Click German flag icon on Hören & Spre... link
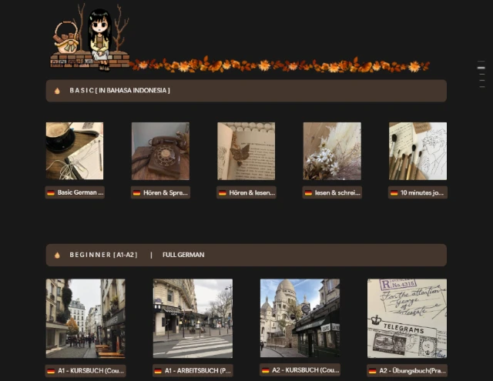The width and height of the screenshot is (493, 381). [x=136, y=193]
